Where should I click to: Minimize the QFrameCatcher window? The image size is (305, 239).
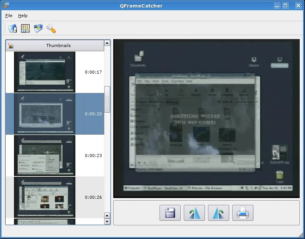pyautogui.click(x=277, y=5)
